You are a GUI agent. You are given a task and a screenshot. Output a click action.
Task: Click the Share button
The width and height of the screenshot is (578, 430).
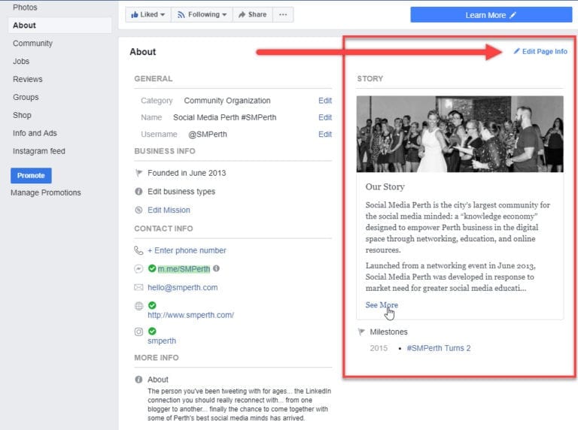(x=253, y=15)
